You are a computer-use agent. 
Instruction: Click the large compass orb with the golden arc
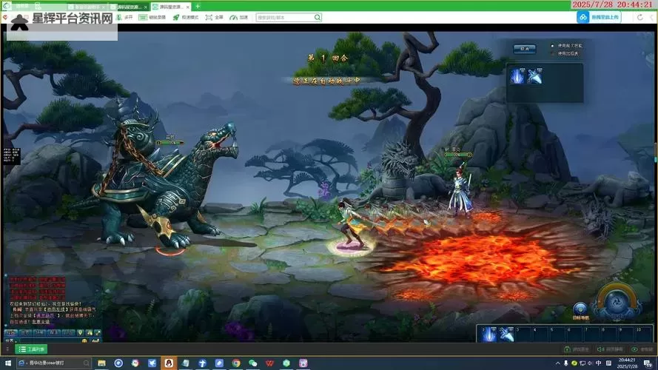617,303
